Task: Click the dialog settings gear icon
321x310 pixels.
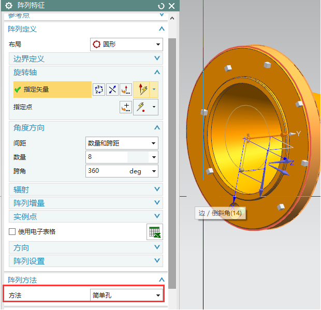Action: (x=8, y=6)
